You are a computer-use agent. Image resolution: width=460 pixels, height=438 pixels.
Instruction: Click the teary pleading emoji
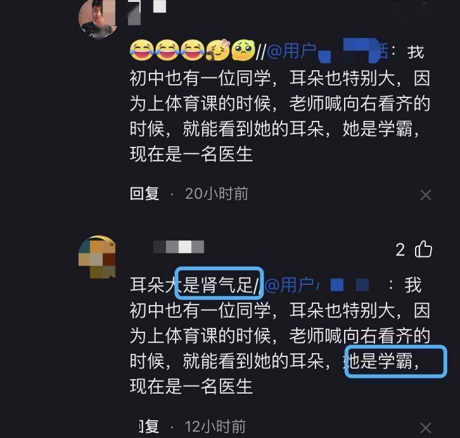coord(243,50)
